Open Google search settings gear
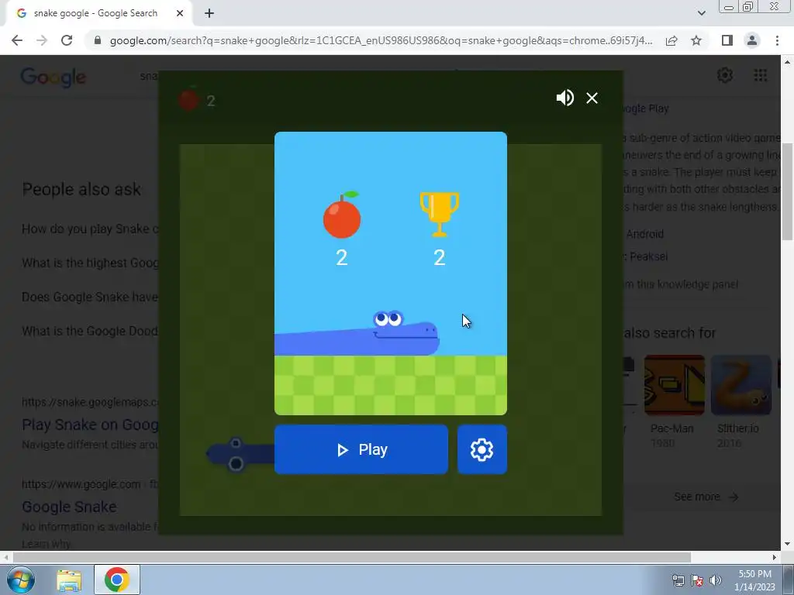The image size is (794, 595). click(725, 75)
